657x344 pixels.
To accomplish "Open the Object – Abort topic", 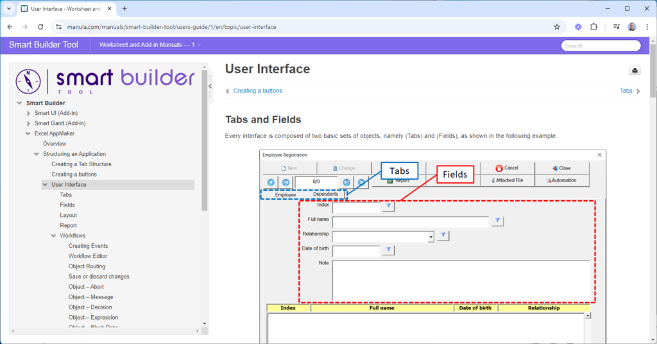I will pyautogui.click(x=86, y=287).
